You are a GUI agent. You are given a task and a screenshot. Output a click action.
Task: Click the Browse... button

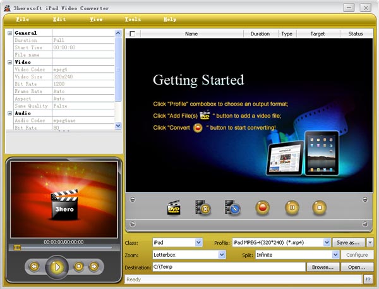[323, 267]
